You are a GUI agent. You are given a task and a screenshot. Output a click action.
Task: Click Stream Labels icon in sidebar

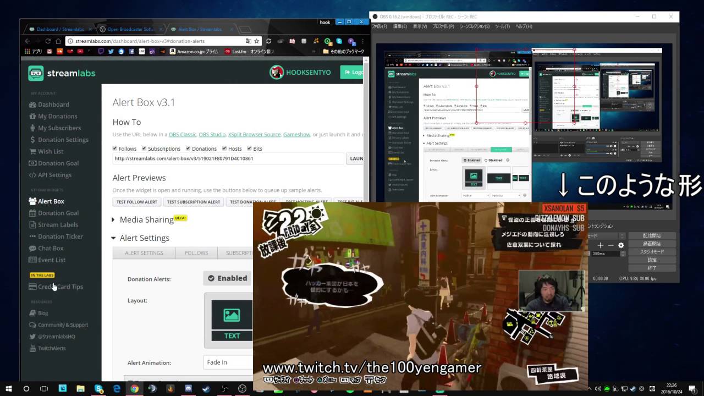pyautogui.click(x=33, y=224)
